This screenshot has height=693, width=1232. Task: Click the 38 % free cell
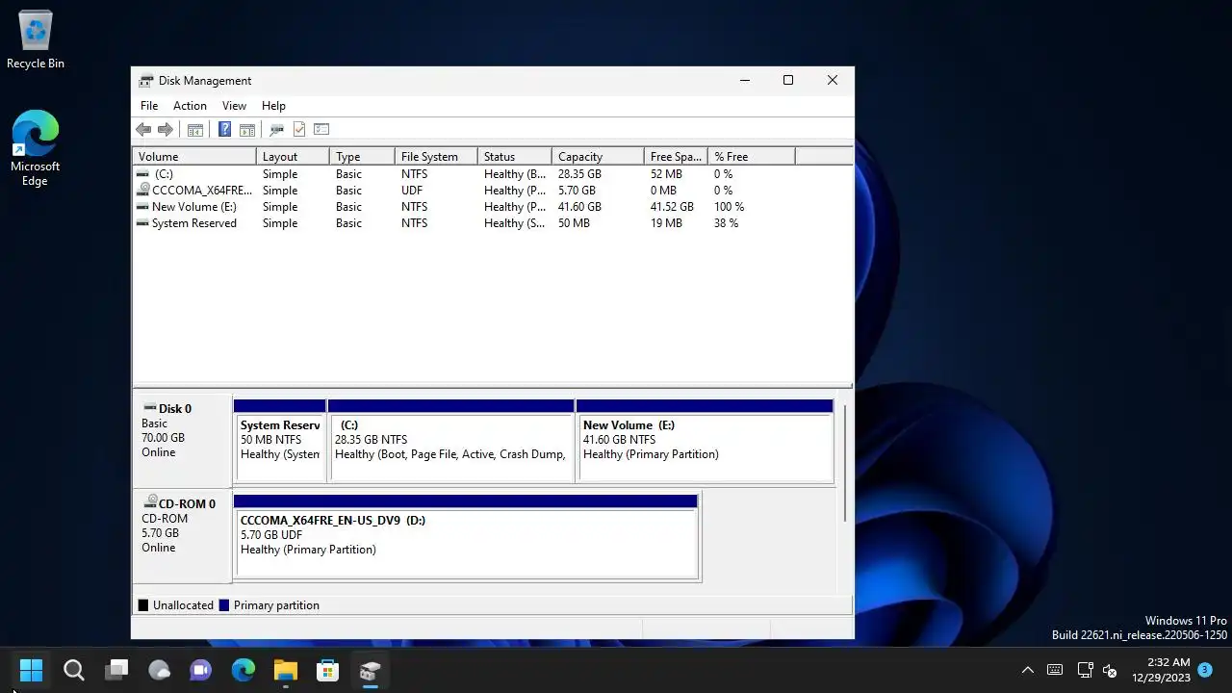click(x=727, y=223)
